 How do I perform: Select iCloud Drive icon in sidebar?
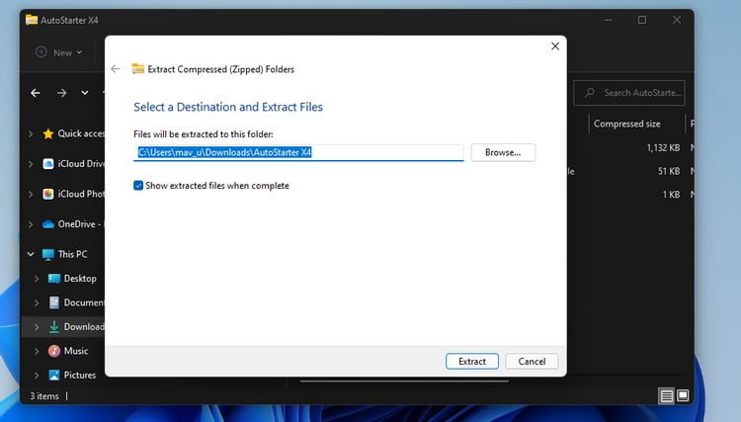tap(48, 164)
